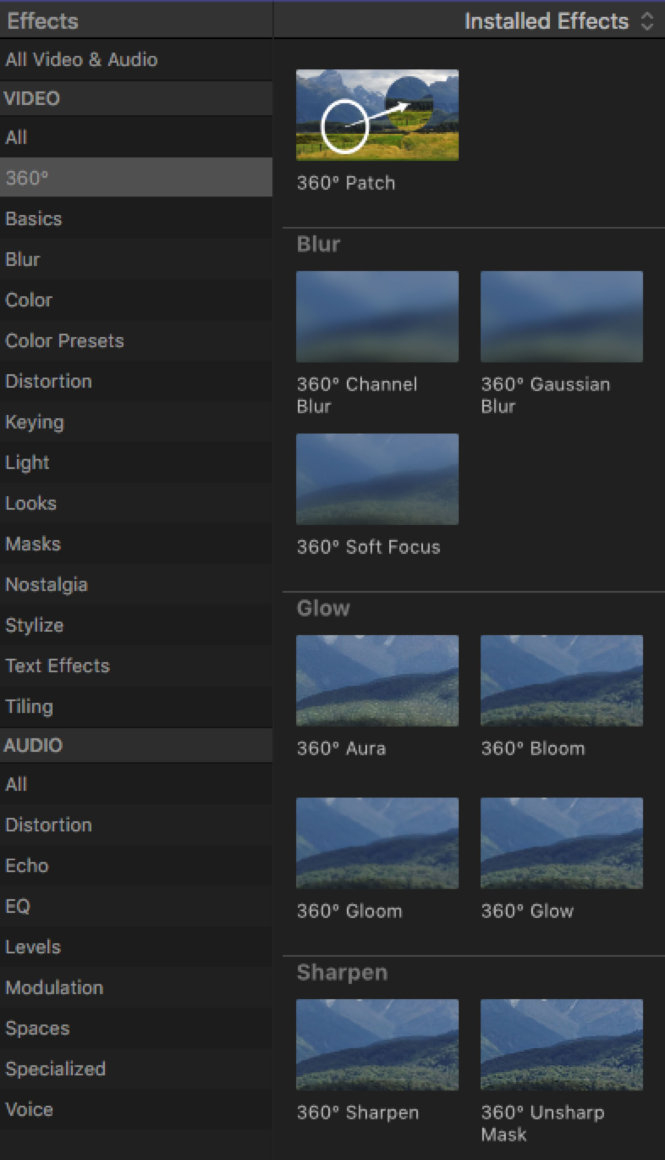Open the Color Presets video category
The image size is (665, 1160).
point(65,341)
